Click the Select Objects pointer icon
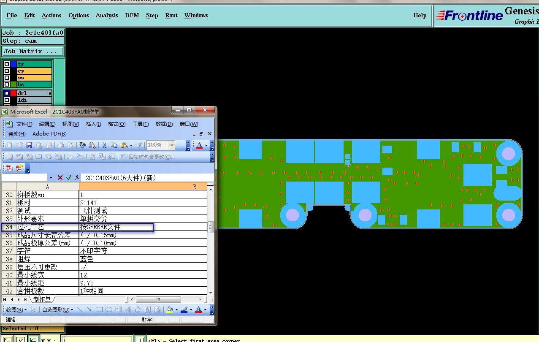This screenshot has height=342, width=539. (33, 309)
